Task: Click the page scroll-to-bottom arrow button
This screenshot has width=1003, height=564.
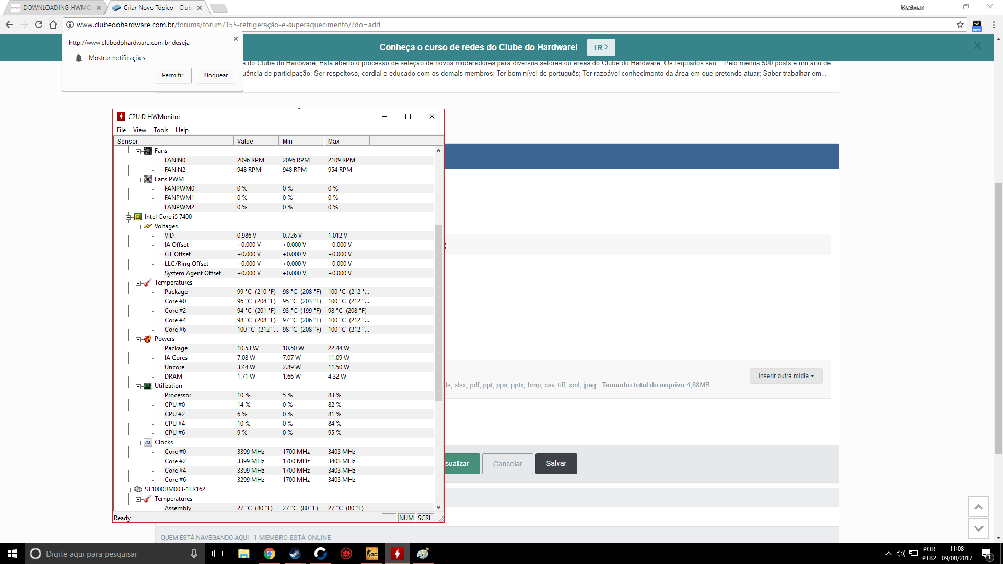Action: [x=978, y=529]
